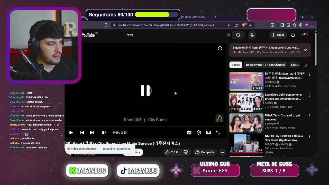The height and width of the screenshot is (185, 329).
Task: Dislike the video
Action: [x=186, y=152]
